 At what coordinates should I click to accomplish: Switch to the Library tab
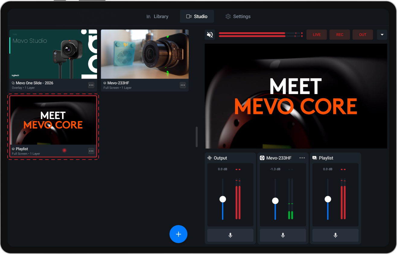[161, 16]
